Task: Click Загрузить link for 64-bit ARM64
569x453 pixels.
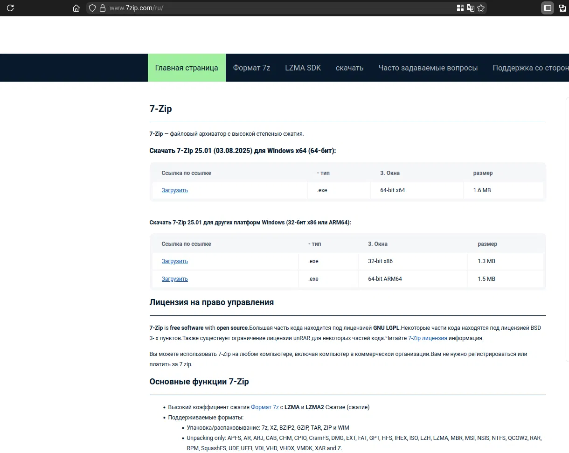Action: tap(174, 279)
